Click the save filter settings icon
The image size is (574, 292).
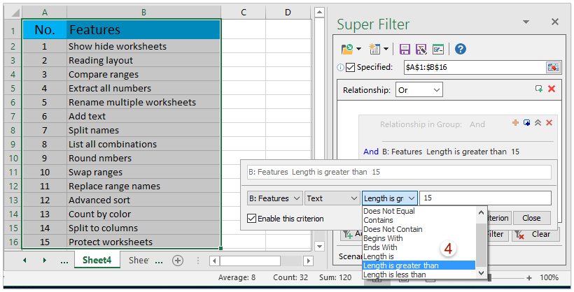(x=405, y=49)
